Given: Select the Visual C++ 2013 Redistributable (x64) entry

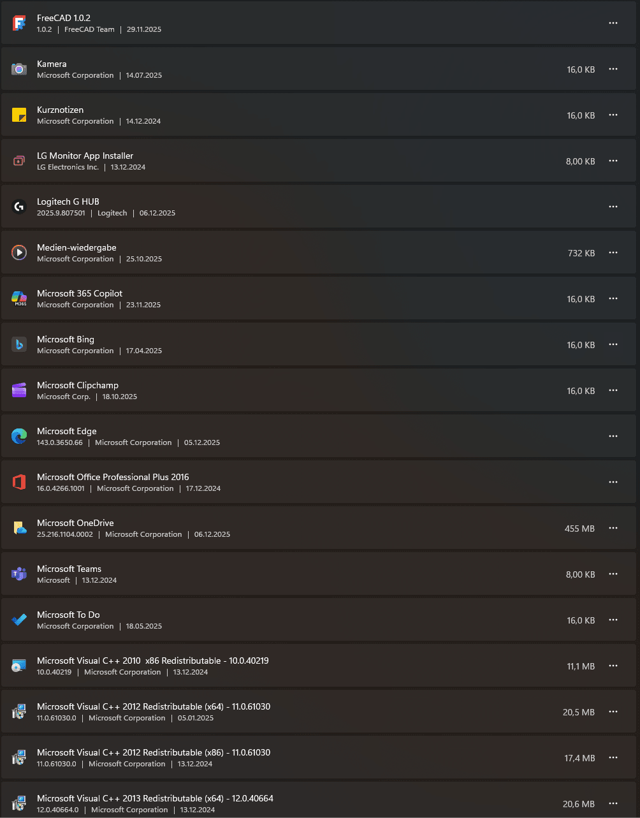Looking at the screenshot, I should tap(155, 798).
